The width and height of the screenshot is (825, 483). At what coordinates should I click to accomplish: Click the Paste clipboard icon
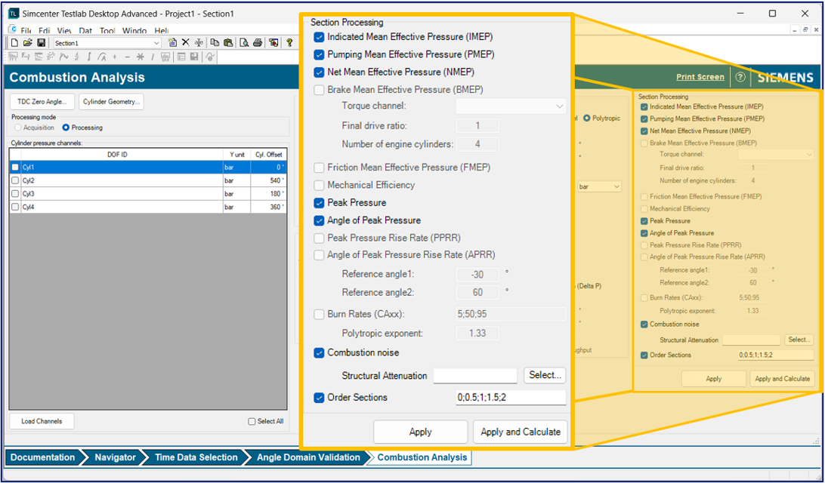[x=228, y=43]
